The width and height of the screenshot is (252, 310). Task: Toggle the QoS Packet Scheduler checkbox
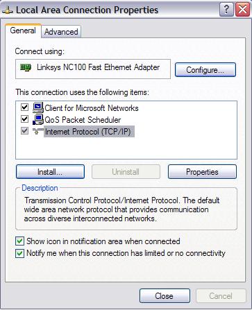[x=24, y=119]
